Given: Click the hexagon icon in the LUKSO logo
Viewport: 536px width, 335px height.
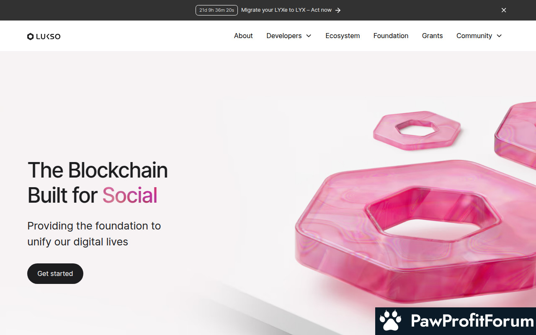Looking at the screenshot, I should click(x=30, y=36).
